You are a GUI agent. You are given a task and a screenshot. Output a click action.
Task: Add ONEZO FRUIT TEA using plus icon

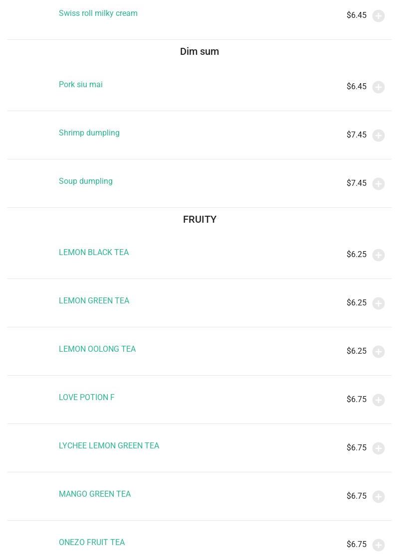tap(379, 545)
